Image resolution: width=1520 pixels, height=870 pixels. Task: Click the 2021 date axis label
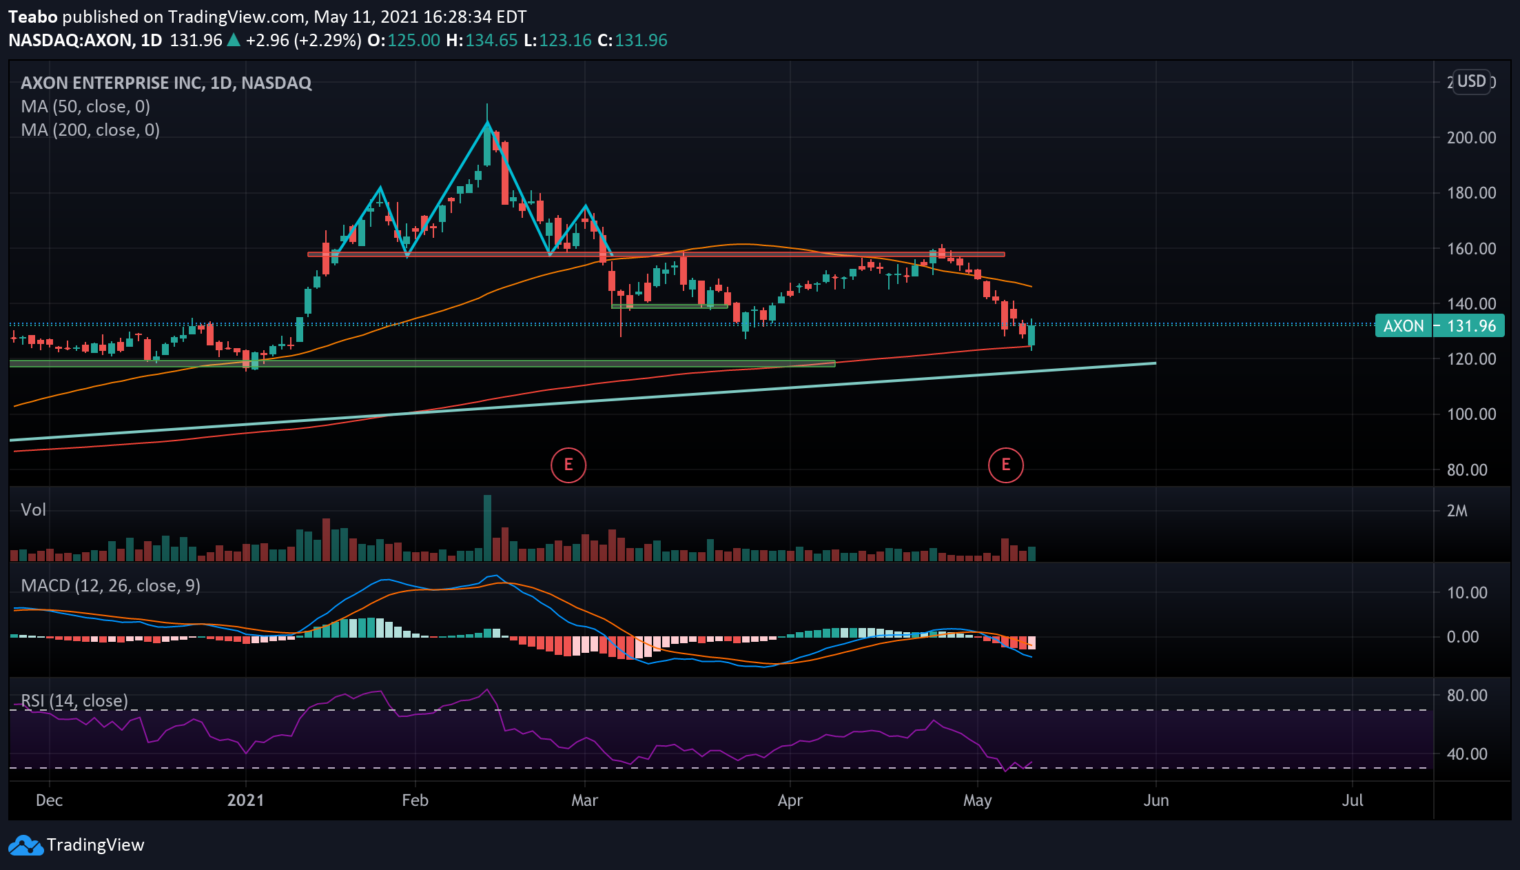tap(246, 801)
